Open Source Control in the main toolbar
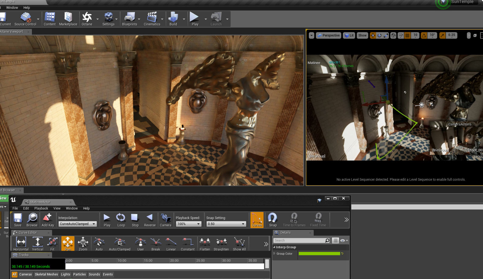Image resolution: width=483 pixels, height=279 pixels. pos(25,19)
